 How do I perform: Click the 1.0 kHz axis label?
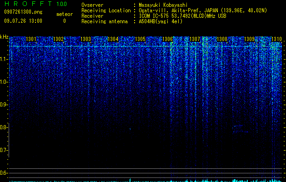pyautogui.click(x=4, y=82)
